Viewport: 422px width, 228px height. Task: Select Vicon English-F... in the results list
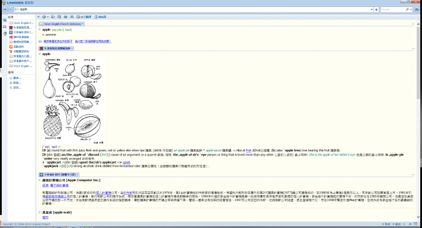[x=21, y=23]
